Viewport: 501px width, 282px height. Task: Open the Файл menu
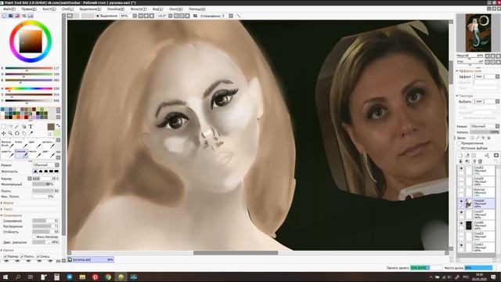click(9, 9)
